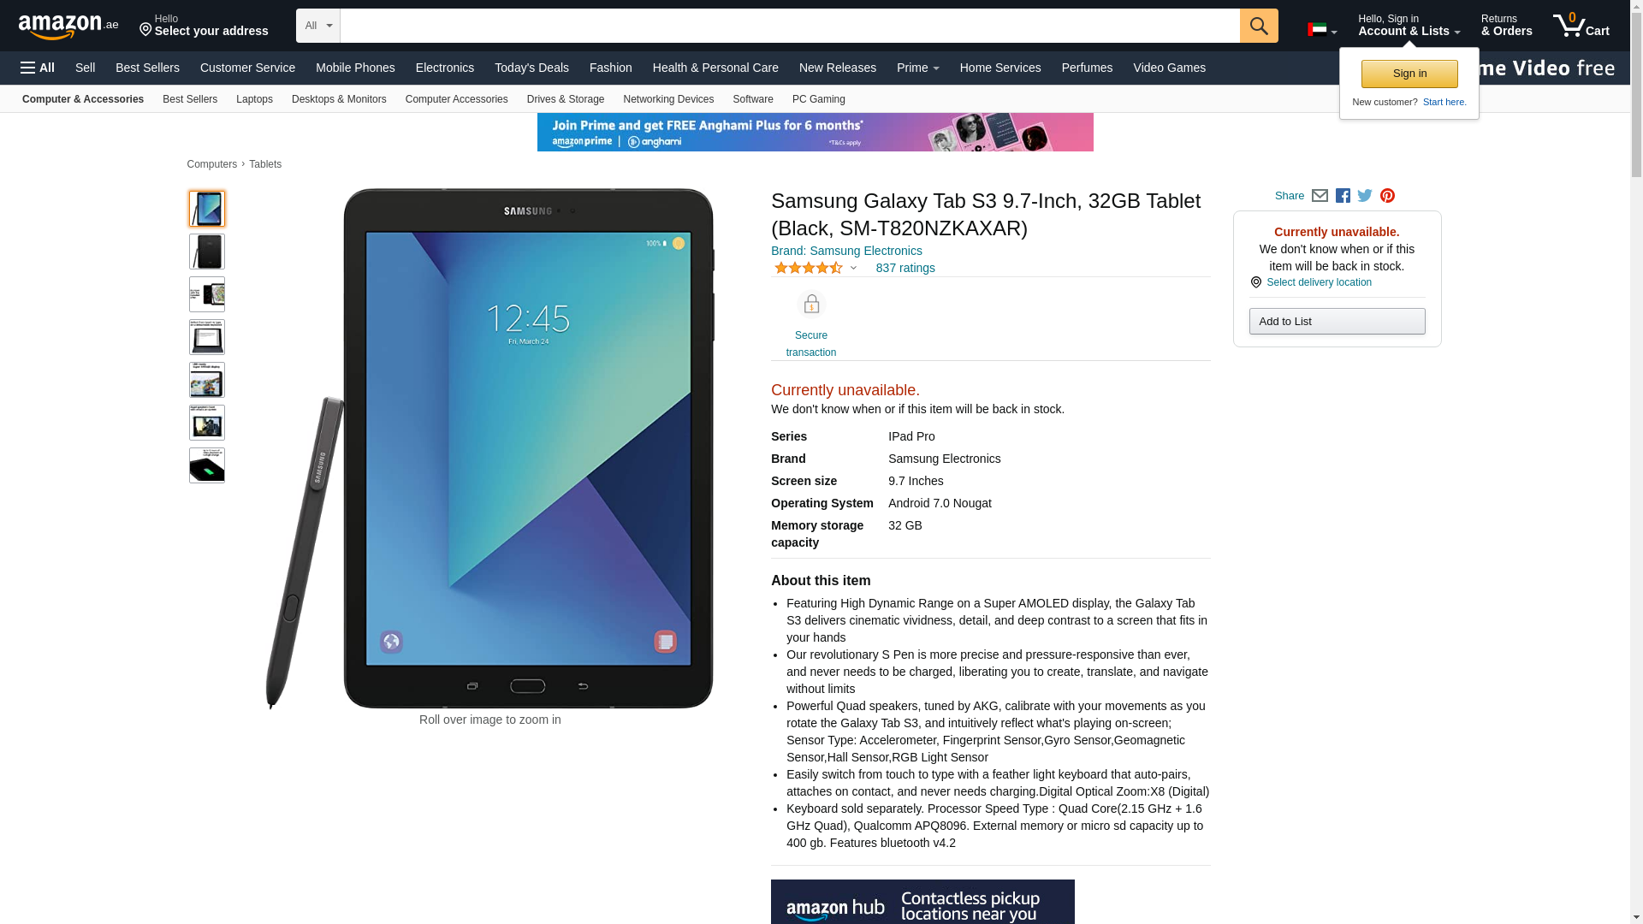Click the Secure transaction lock icon
The height and width of the screenshot is (924, 1643).
click(x=811, y=305)
